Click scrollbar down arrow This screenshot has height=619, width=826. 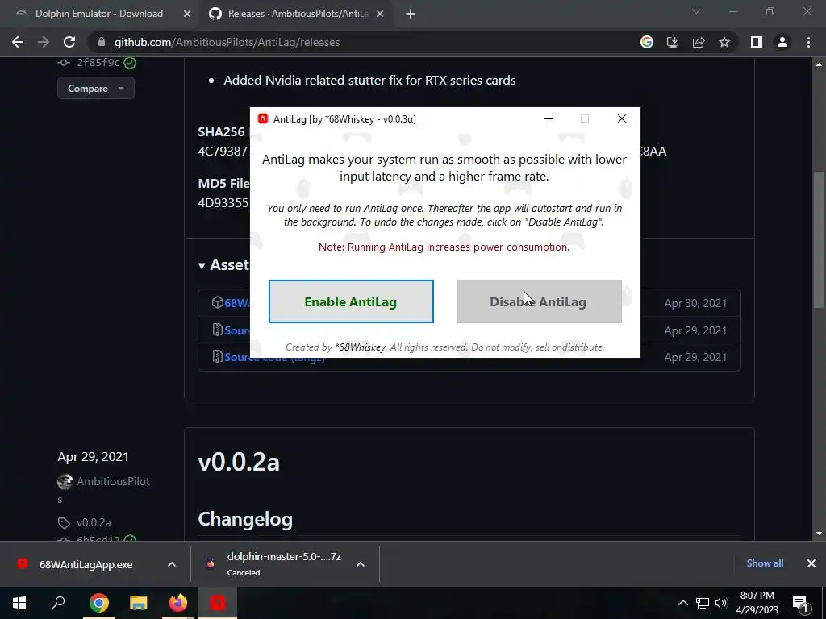[820, 534]
